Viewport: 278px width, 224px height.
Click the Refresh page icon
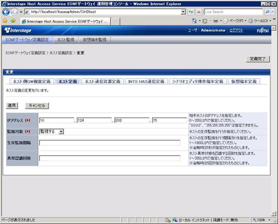[x=191, y=12]
